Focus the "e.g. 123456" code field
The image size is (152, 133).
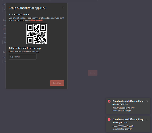23,57
